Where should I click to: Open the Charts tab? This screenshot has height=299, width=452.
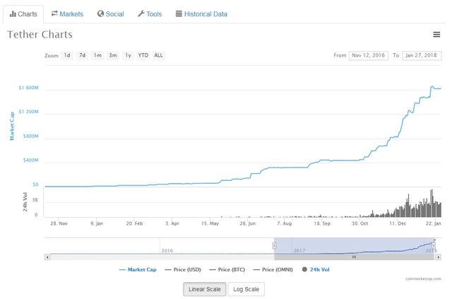pos(23,14)
